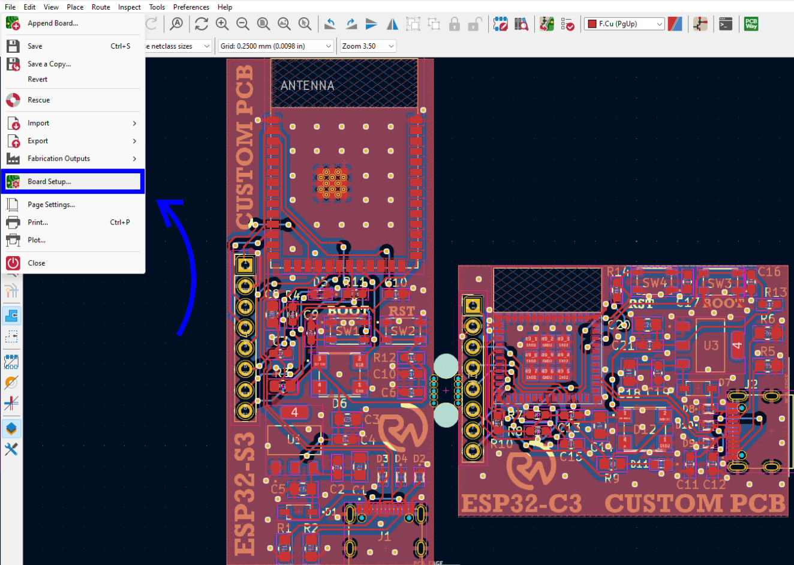Screen dimensions: 794x565
Task: Click the wrench and screwdriver tools icon
Action: (11, 449)
